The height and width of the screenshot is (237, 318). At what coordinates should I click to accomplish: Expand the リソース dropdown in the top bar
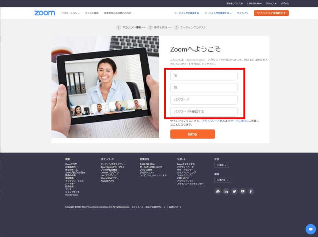pos(271,3)
